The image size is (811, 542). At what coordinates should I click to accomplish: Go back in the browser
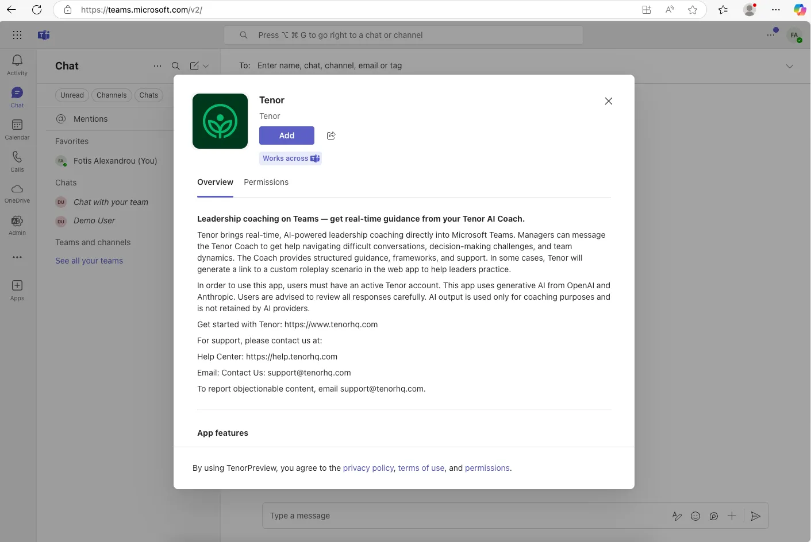click(11, 10)
